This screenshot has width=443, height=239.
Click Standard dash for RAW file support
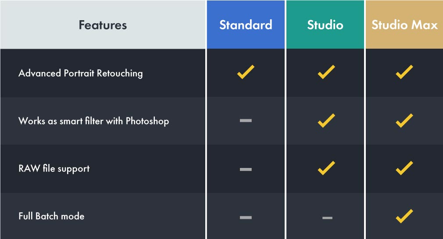246,169
